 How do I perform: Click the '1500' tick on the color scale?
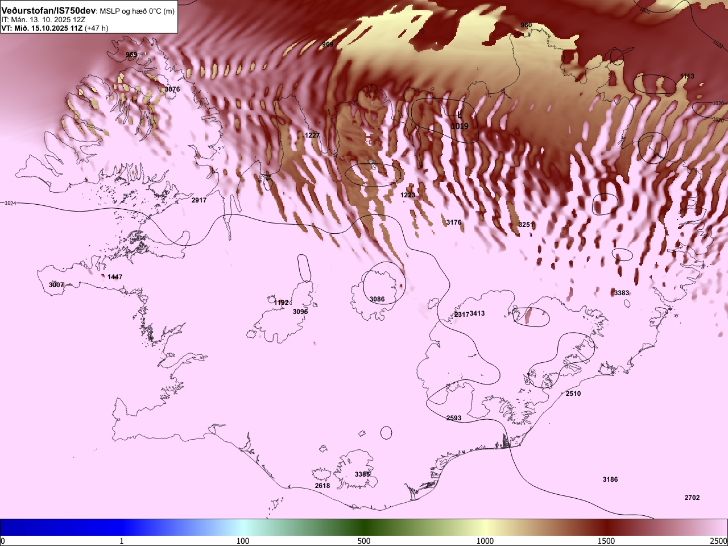[606, 541]
